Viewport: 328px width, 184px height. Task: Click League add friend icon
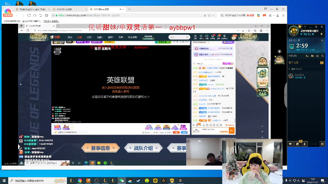[x=307, y=56]
